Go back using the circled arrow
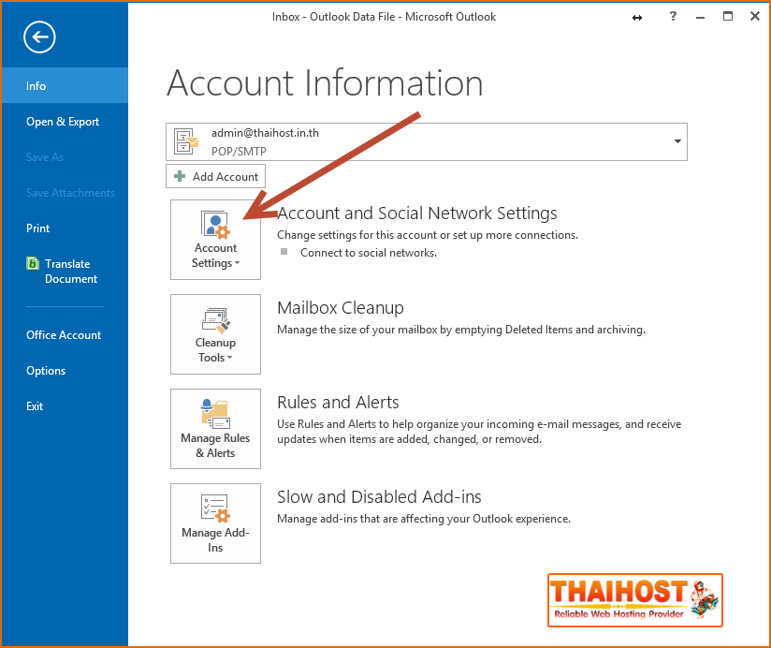 pos(39,37)
